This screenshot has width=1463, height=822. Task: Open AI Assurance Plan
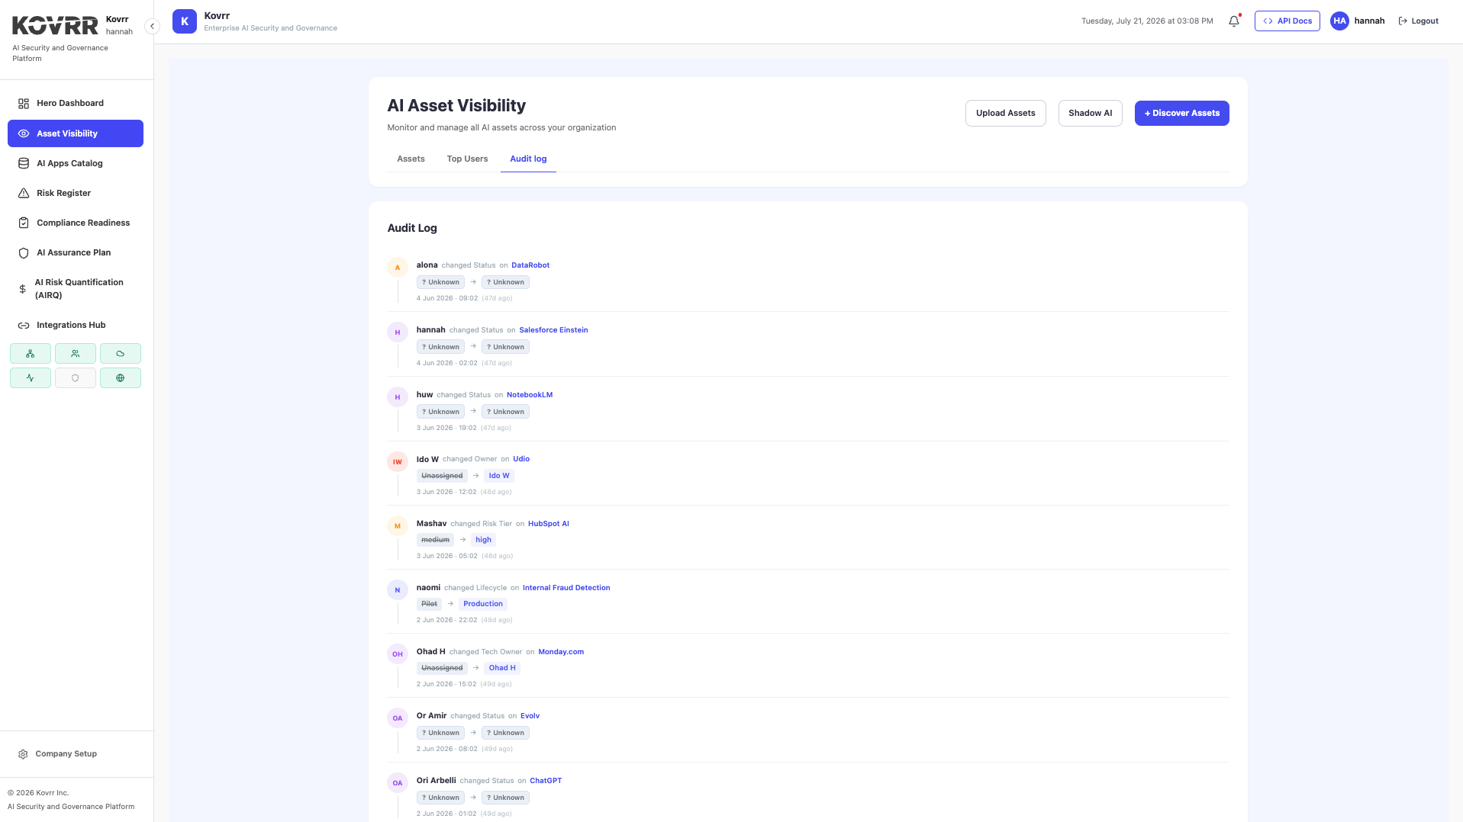pyautogui.click(x=76, y=252)
